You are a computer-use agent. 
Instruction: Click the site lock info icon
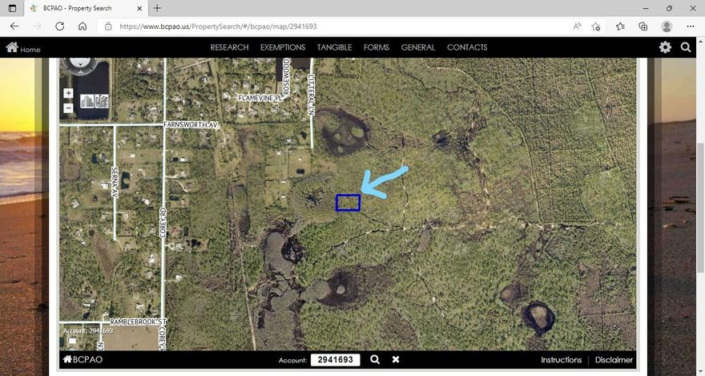point(108,26)
